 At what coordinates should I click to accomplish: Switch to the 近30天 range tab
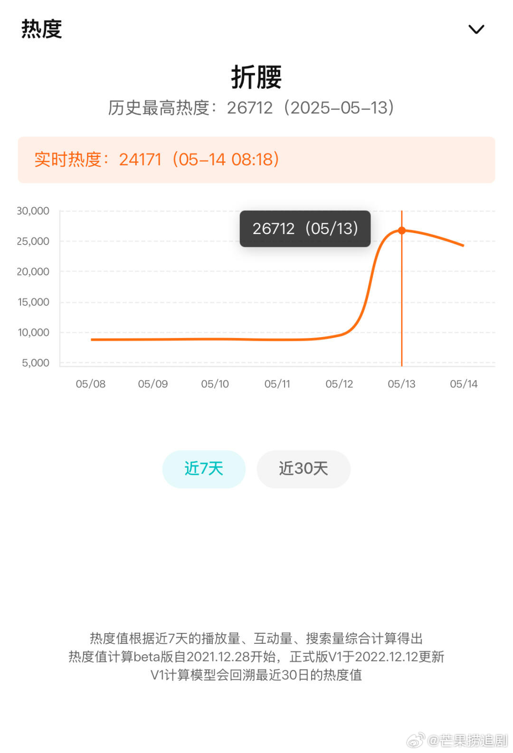[304, 469]
